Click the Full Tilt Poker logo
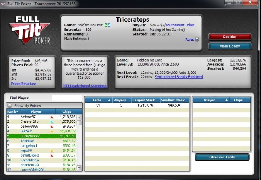Image resolution: width=261 pixels, height=180 pixels. tap(29, 30)
